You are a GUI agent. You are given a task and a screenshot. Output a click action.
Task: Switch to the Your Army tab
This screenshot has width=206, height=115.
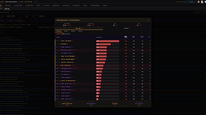79,28
